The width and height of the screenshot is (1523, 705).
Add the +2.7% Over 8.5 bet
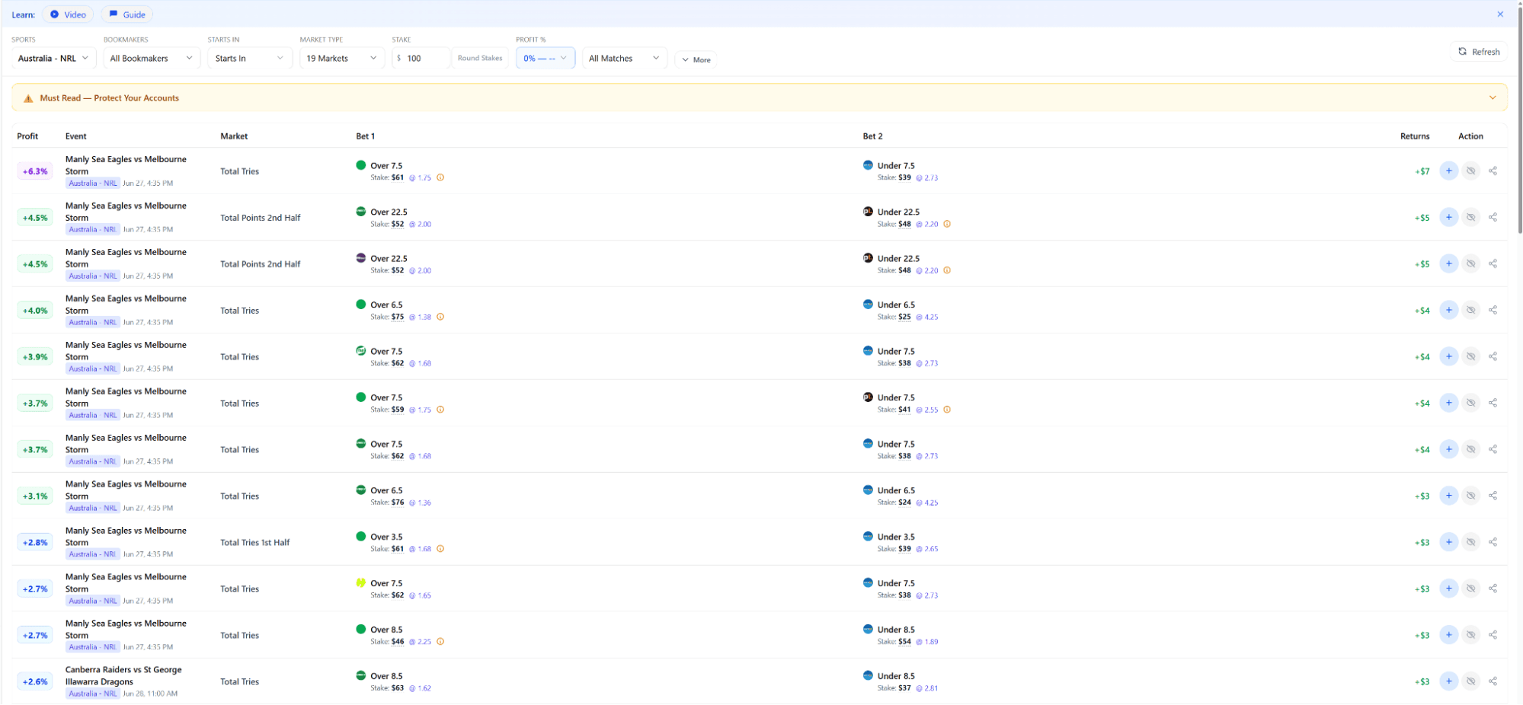pos(1448,636)
